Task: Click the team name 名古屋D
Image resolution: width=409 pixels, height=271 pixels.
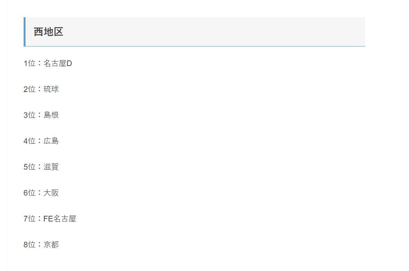Action: click(x=58, y=63)
